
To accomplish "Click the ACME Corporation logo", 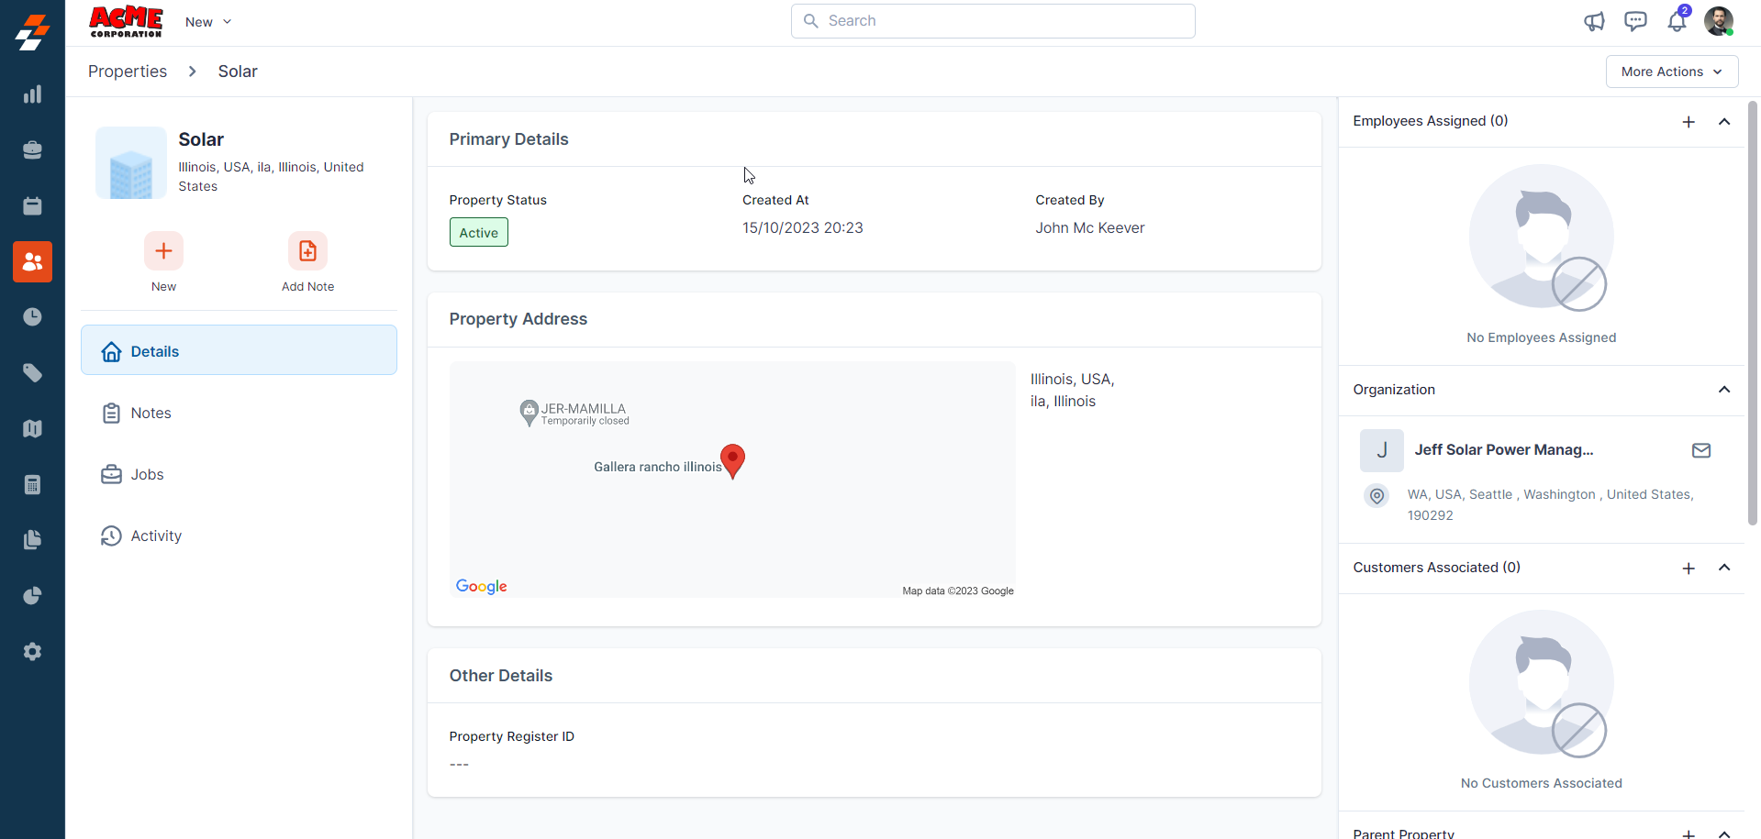I will 126,22.
